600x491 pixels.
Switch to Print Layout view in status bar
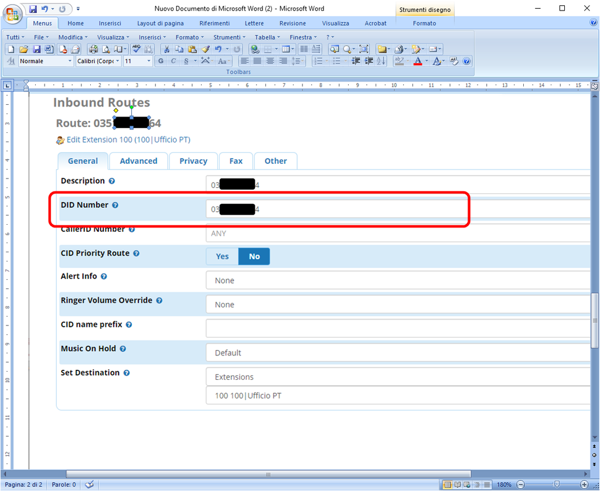447,485
